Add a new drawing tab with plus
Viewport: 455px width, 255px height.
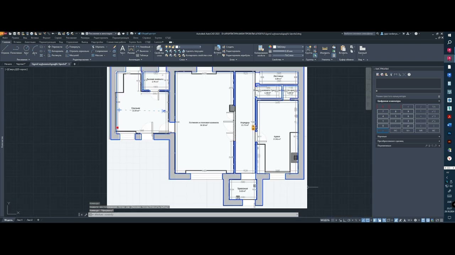click(x=74, y=64)
